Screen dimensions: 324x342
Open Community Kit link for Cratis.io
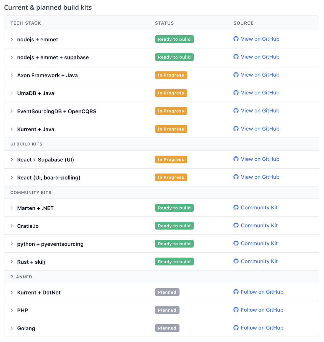(x=259, y=225)
